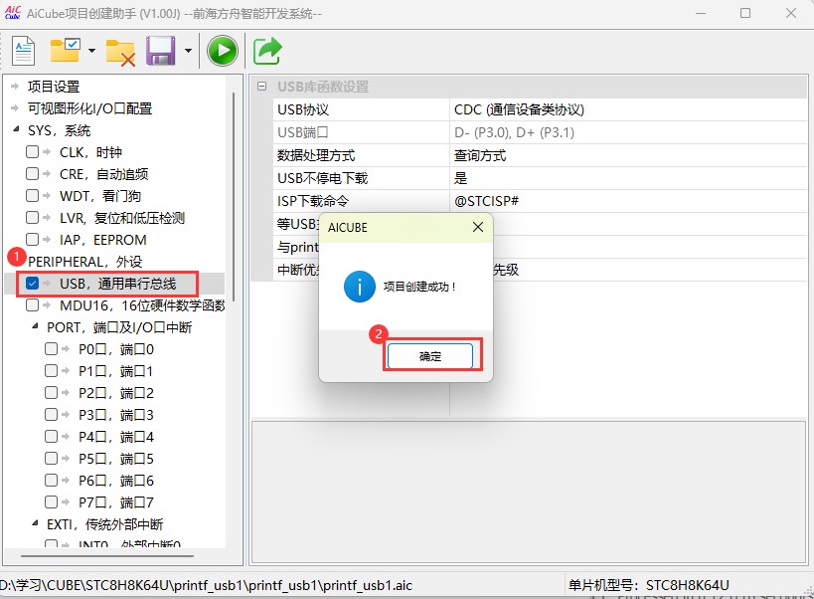The width and height of the screenshot is (814, 599).
Task: Select WDT, 看门狗 label
Action: pos(100,196)
